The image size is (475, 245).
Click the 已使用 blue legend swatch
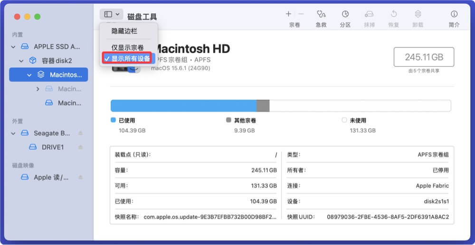tap(114, 120)
